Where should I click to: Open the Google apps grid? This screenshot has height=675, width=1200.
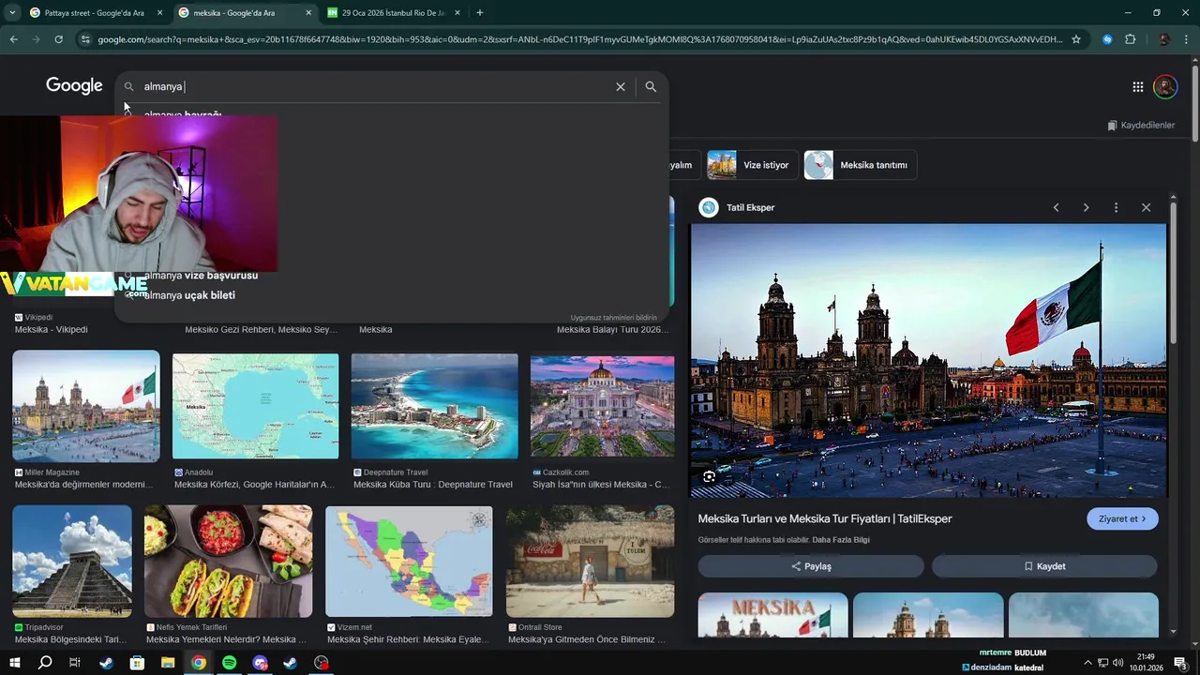click(x=1137, y=86)
